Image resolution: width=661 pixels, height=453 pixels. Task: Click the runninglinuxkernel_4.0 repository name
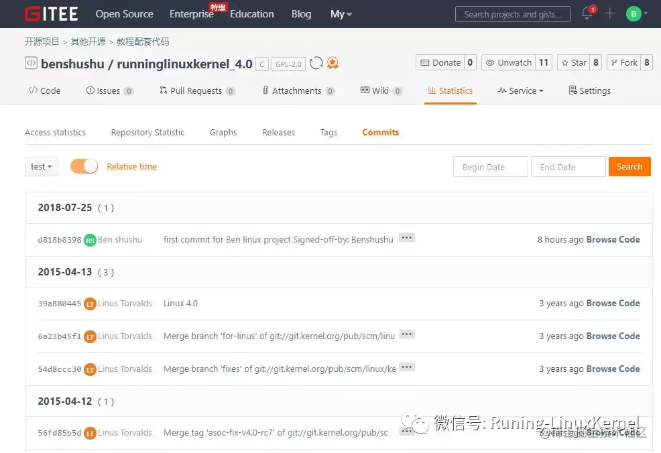pyautogui.click(x=184, y=64)
